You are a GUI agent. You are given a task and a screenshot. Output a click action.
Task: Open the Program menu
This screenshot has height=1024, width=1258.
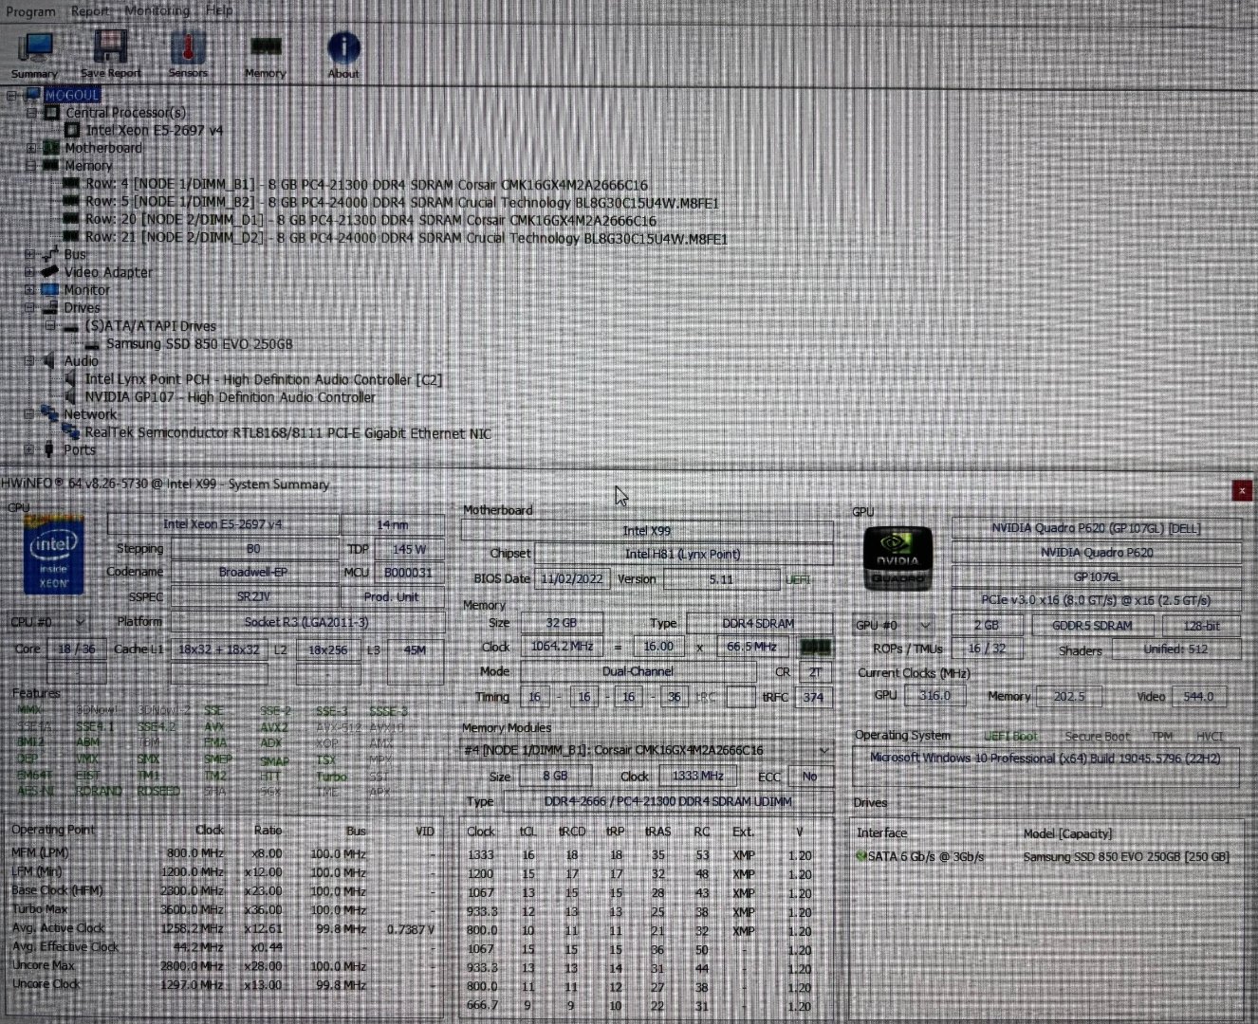tap(30, 11)
